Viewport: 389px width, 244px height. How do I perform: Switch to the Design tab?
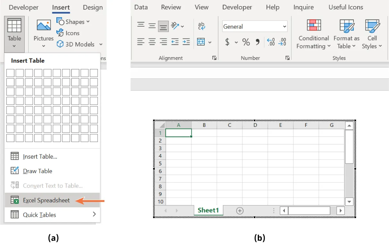pyautogui.click(x=92, y=7)
